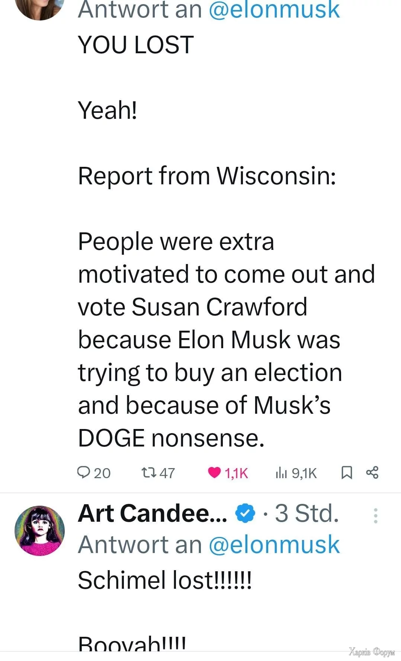The width and height of the screenshot is (401, 661).
Task: Open the "Schimel lost!!!!!!" reply text
Action: pos(165,580)
